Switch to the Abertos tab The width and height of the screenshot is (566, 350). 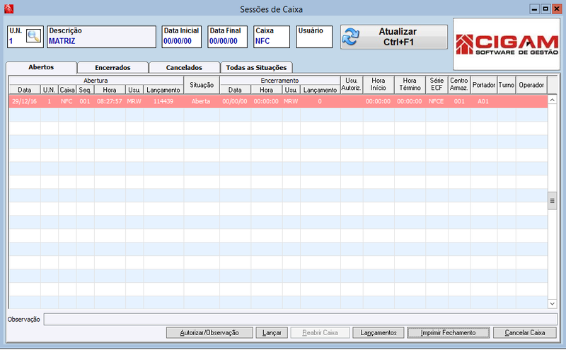tap(41, 67)
